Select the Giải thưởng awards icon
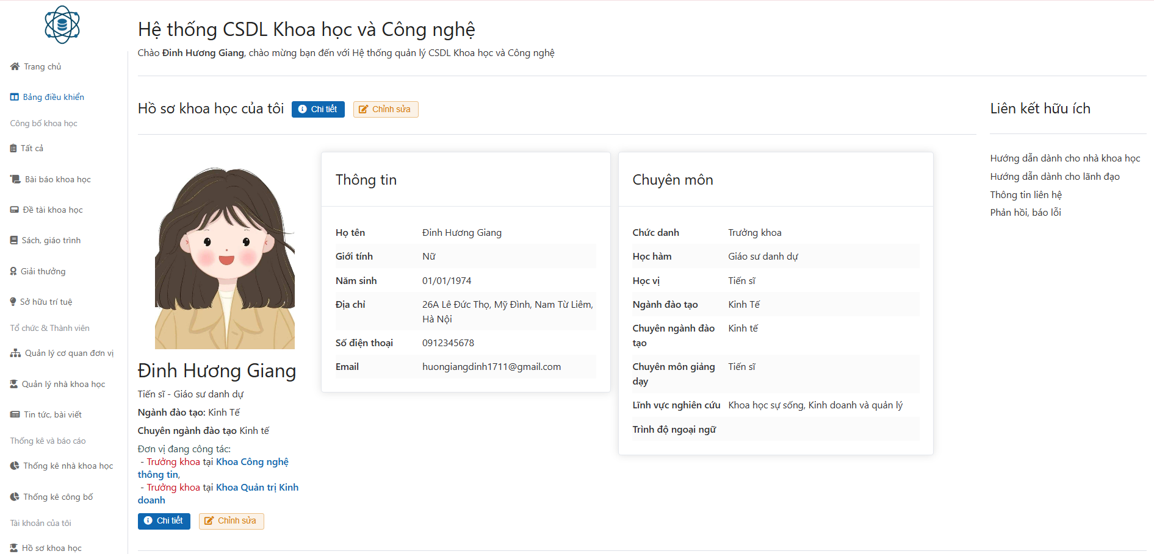The width and height of the screenshot is (1154, 554). coord(13,271)
